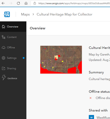Click the Cultural Herit map title text
Screen dimensions: 110x119
click(x=99, y=48)
